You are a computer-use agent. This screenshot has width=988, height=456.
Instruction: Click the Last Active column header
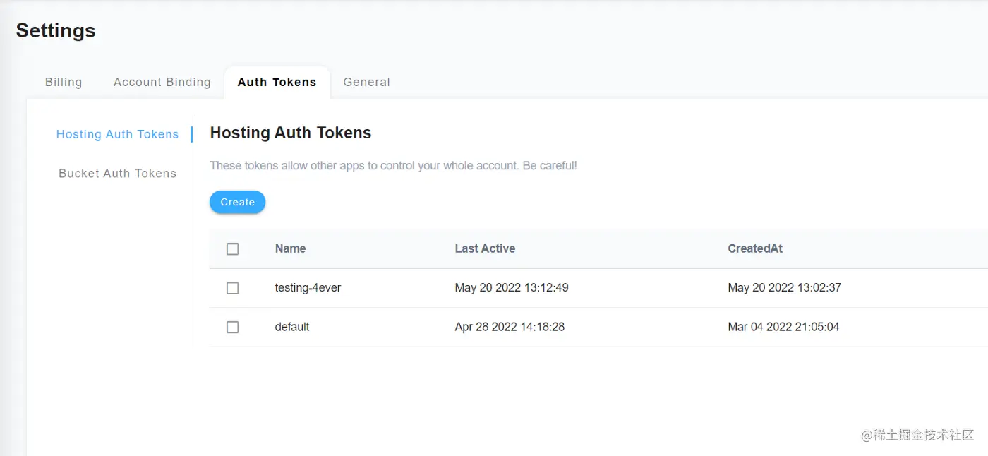click(x=485, y=248)
